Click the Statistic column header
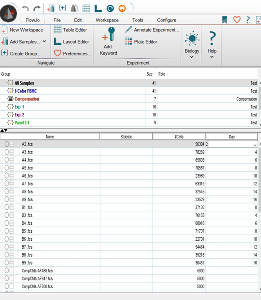This screenshot has width=261, height=300. (126, 137)
